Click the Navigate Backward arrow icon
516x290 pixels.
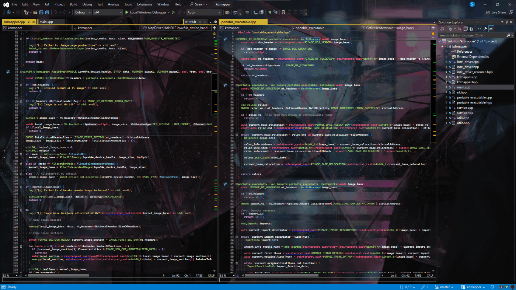coord(8,12)
